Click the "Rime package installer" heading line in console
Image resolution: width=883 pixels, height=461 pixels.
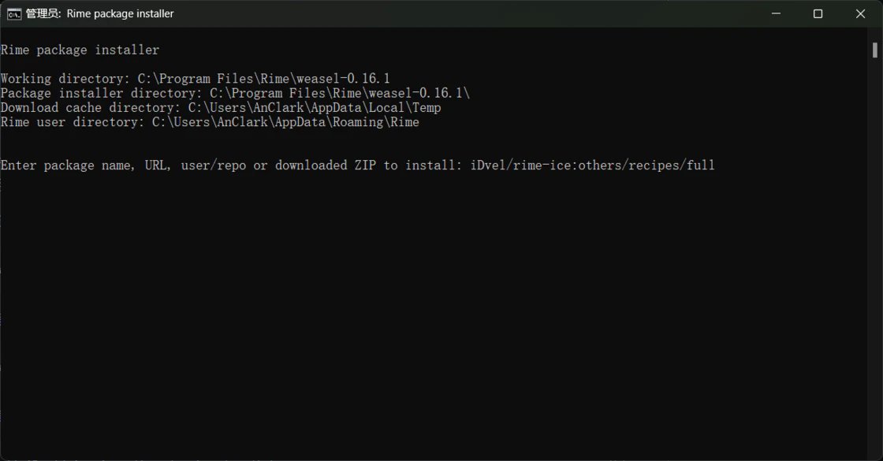coord(80,50)
